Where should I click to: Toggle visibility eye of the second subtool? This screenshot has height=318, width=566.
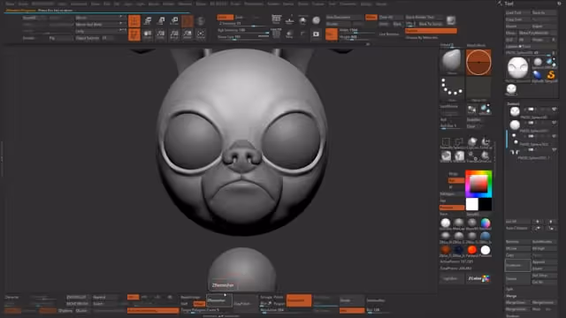pyautogui.click(x=555, y=123)
